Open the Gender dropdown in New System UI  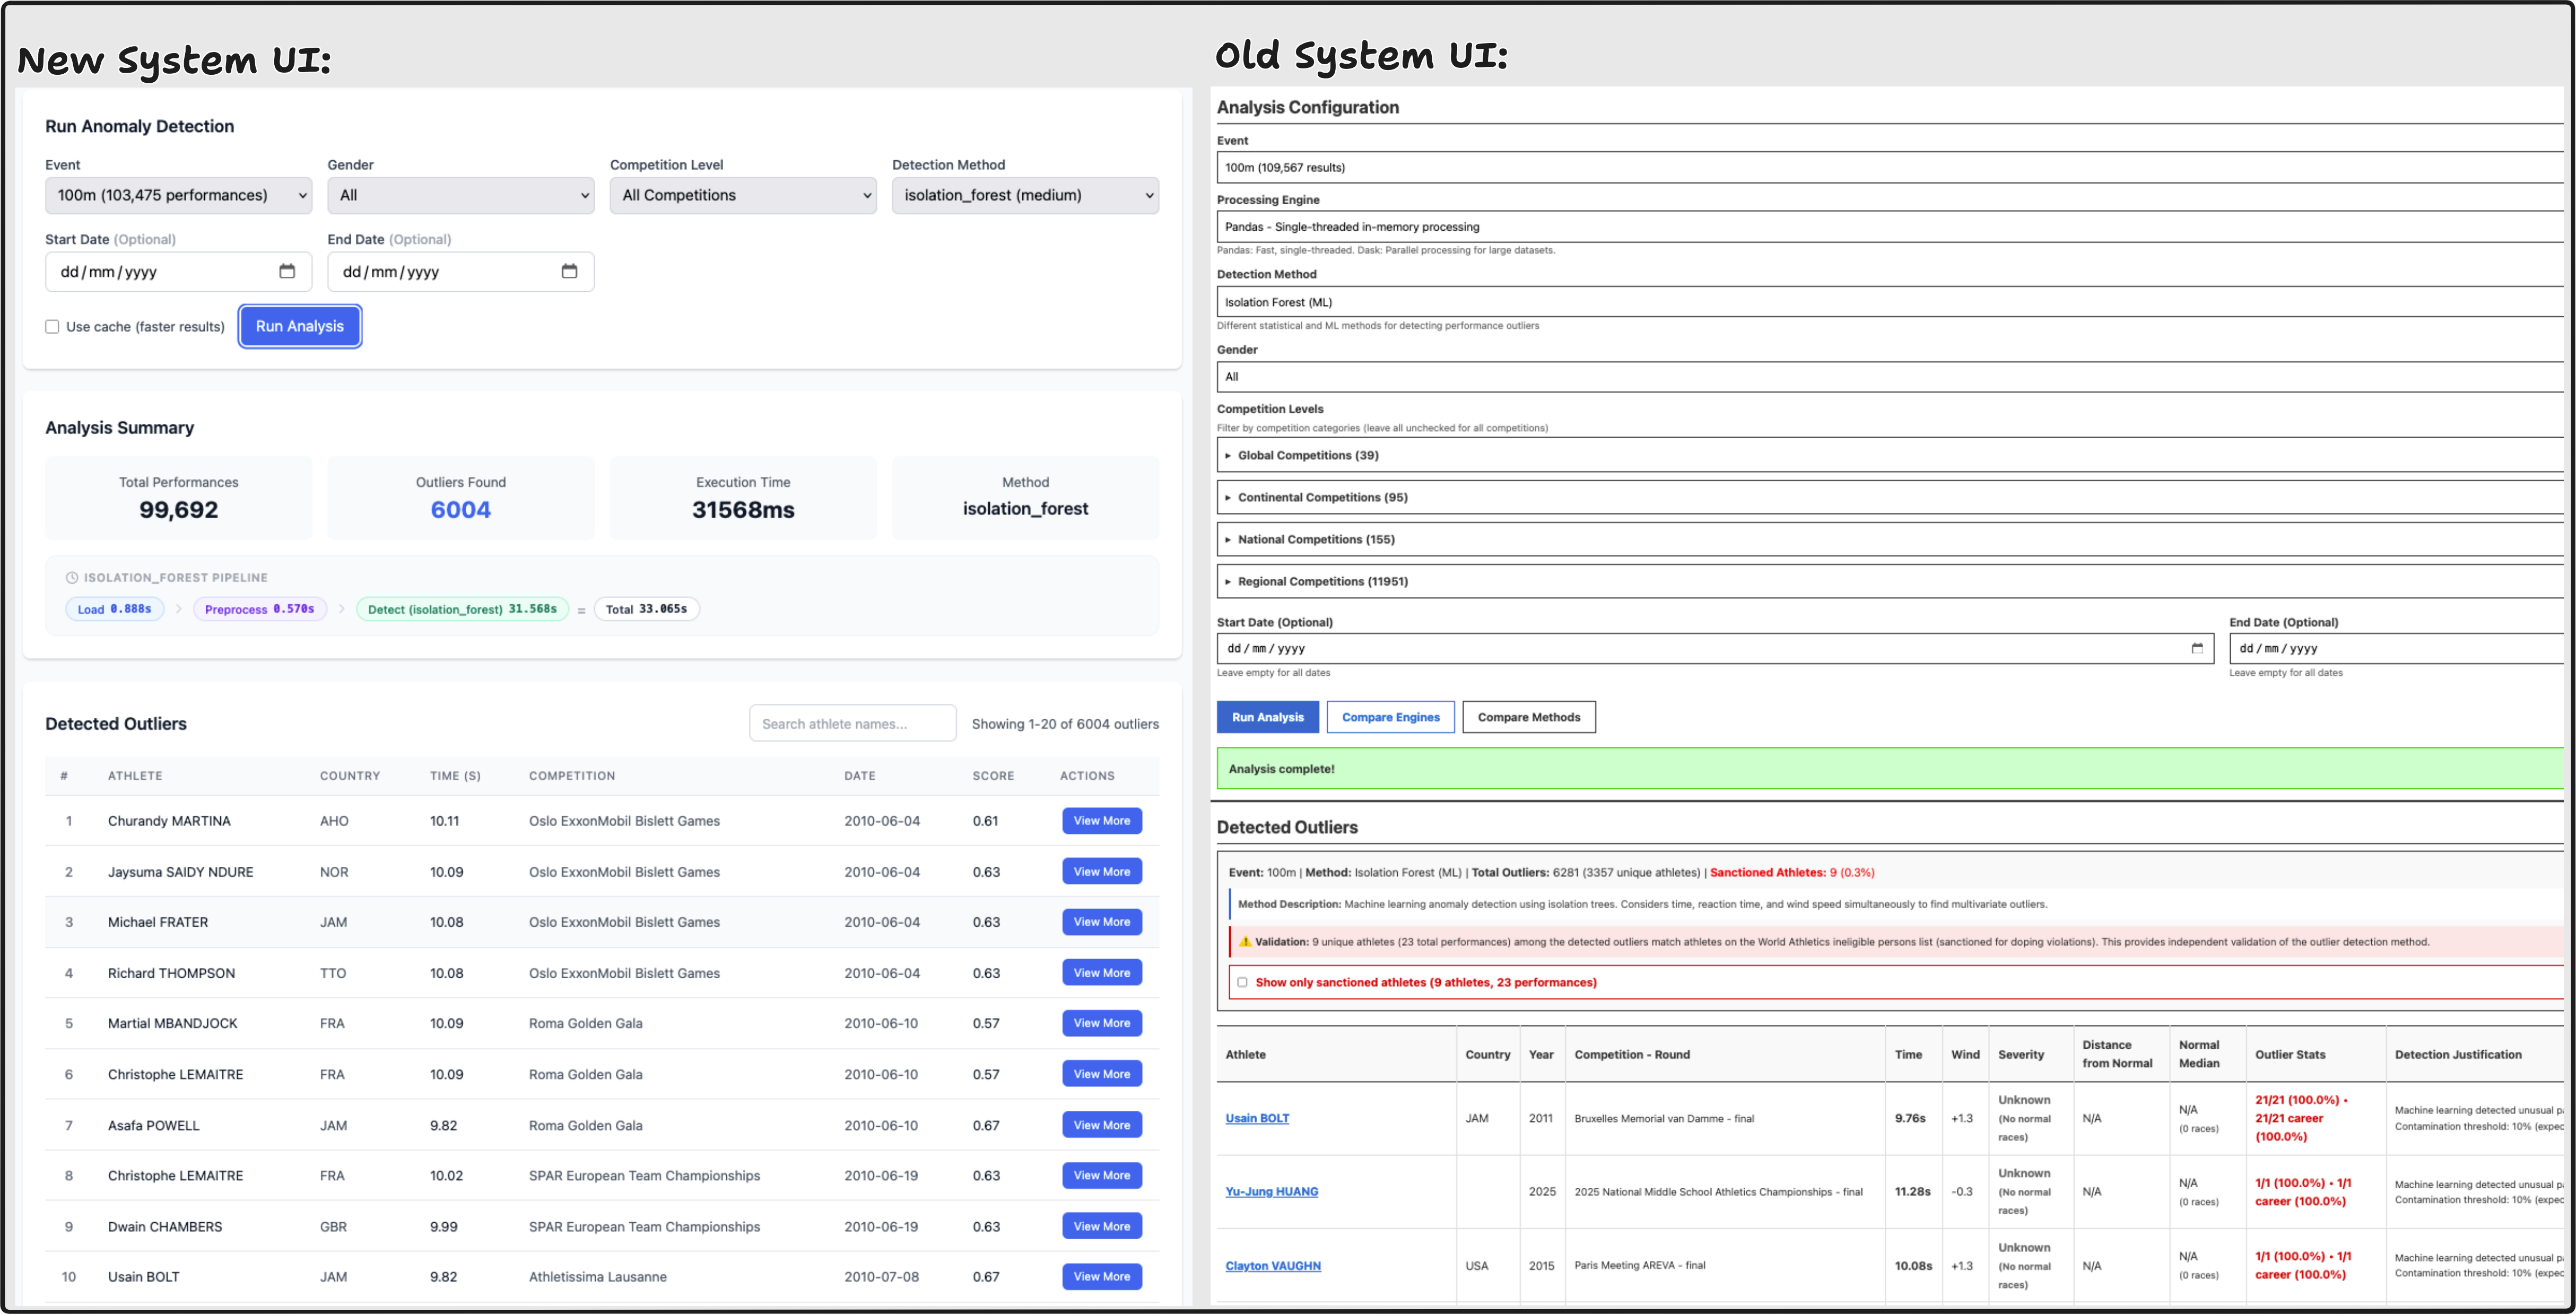(x=461, y=195)
